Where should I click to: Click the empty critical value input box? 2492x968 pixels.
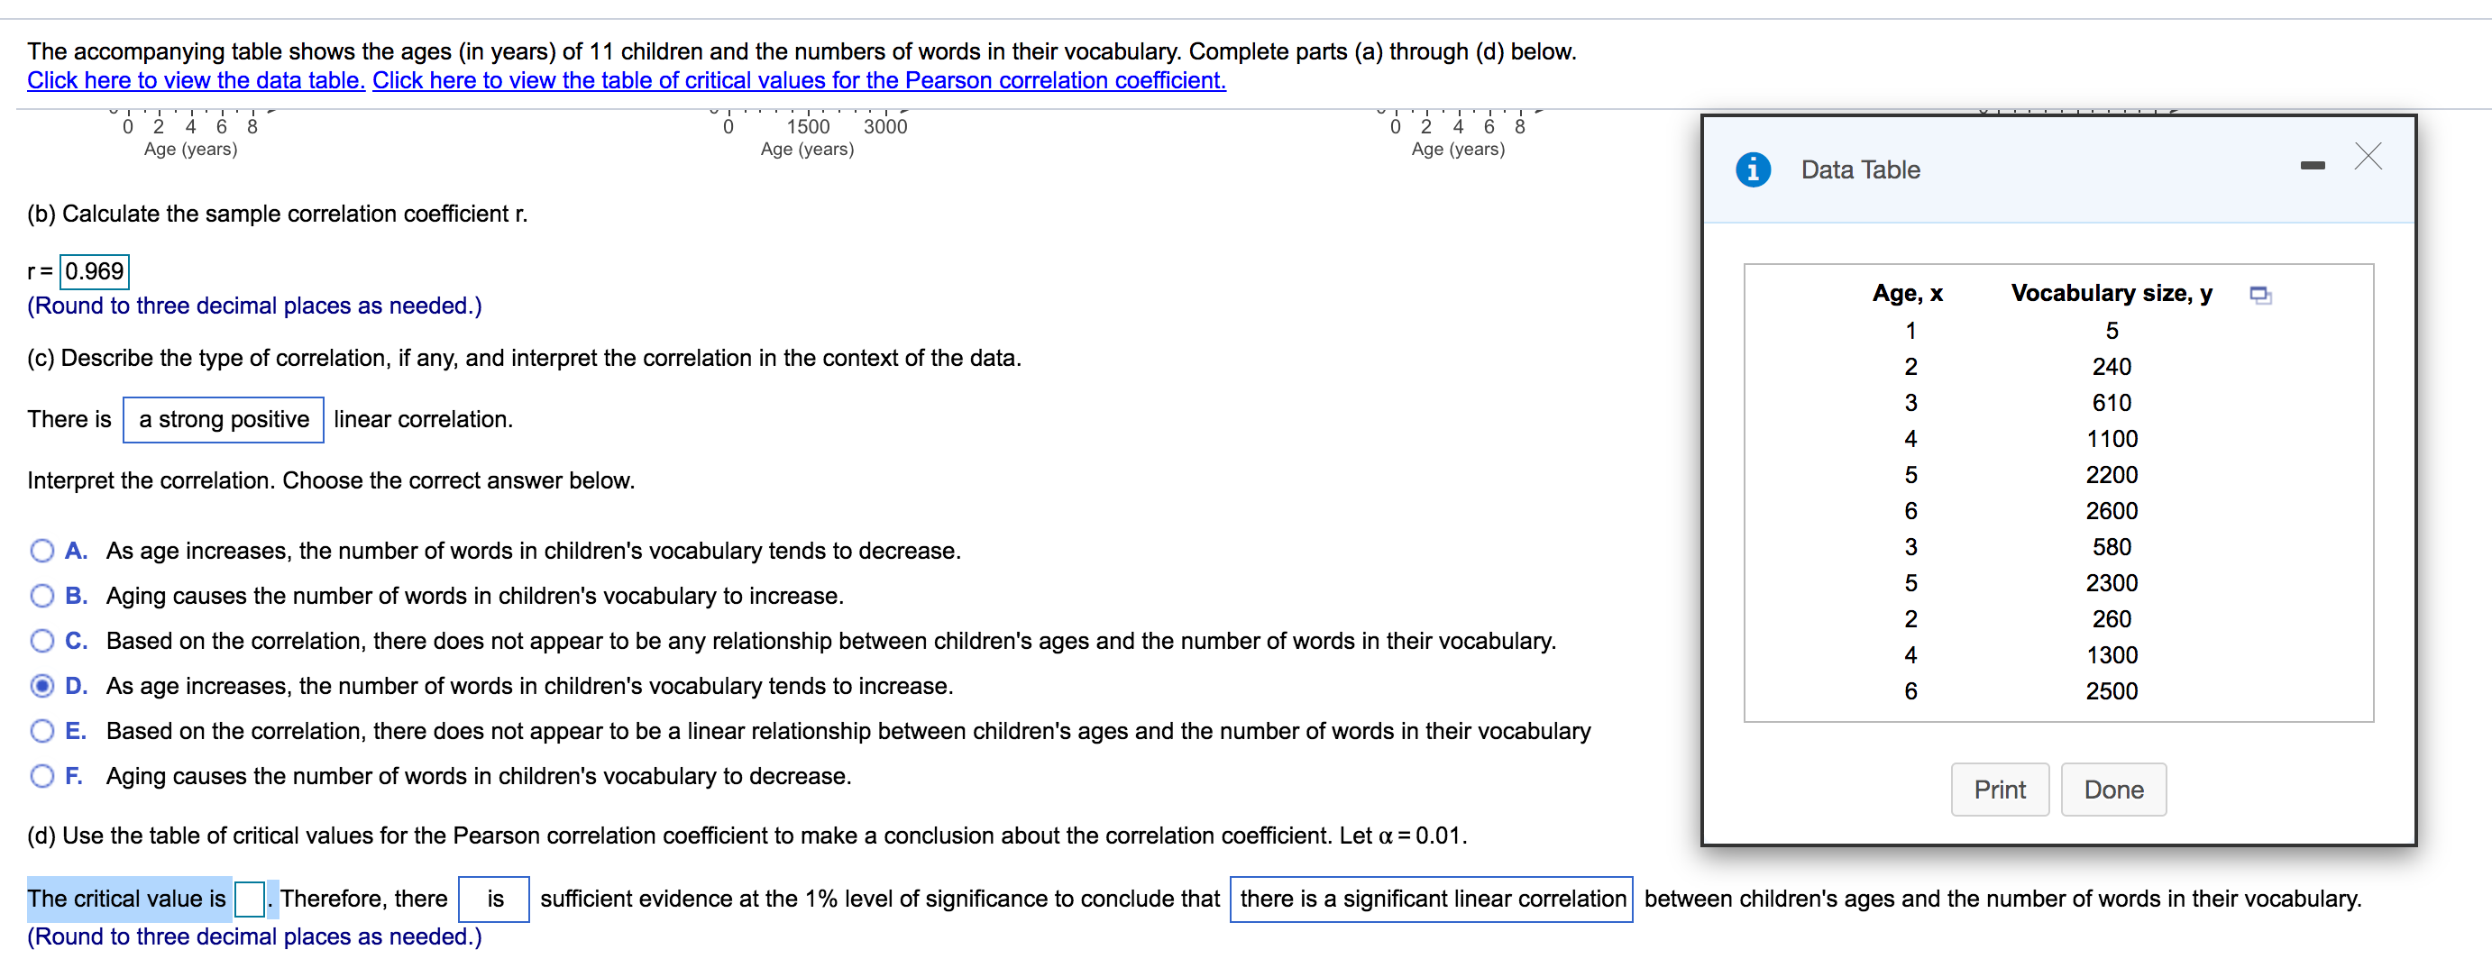click(x=250, y=899)
